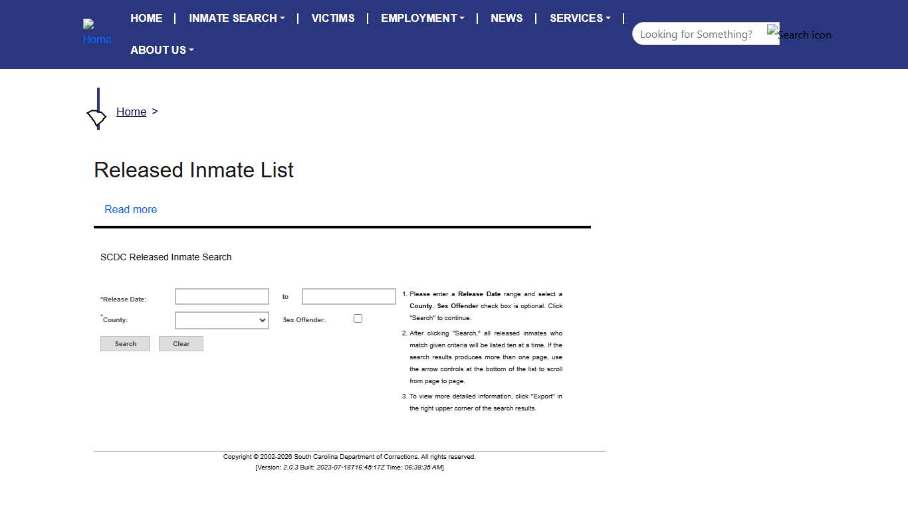The width and height of the screenshot is (908, 510).
Task: Toggle the Sex Offender checkbox
Action: [x=358, y=319]
